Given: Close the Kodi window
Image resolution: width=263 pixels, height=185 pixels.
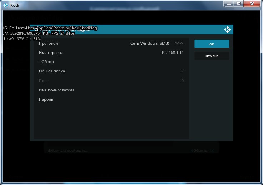Looking at the screenshot, I should [252, 4].
